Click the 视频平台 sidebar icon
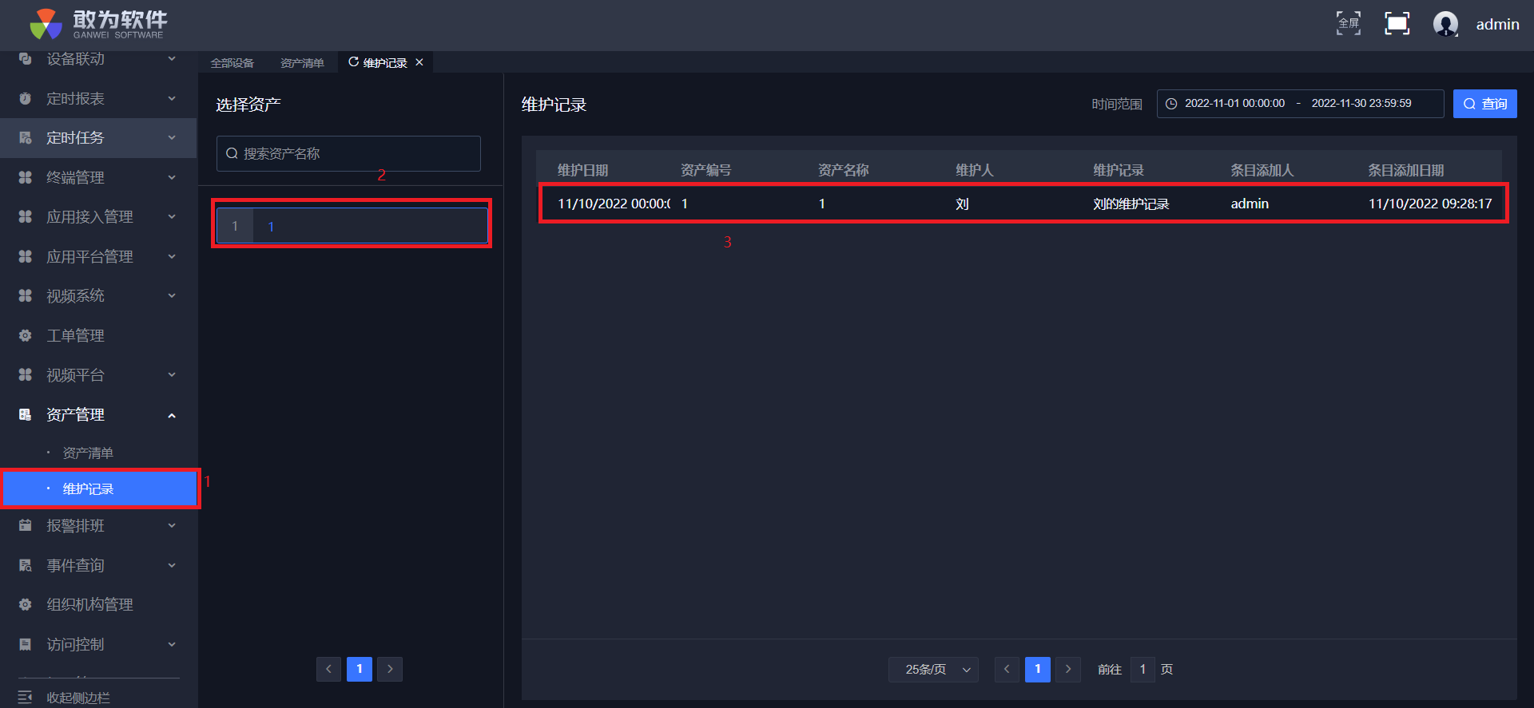 coord(26,374)
